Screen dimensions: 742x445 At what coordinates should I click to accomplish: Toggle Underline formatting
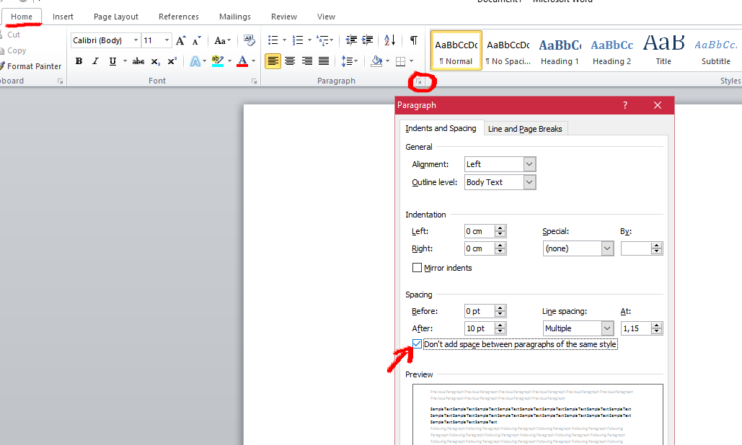click(112, 61)
